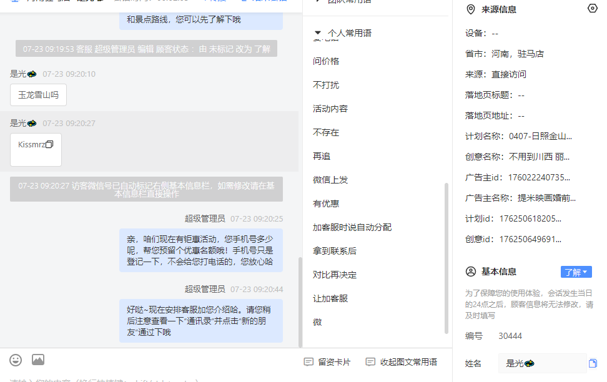This screenshot has width=607, height=382.
Task: Click the 来源：直接访问 entry
Action: (495, 74)
